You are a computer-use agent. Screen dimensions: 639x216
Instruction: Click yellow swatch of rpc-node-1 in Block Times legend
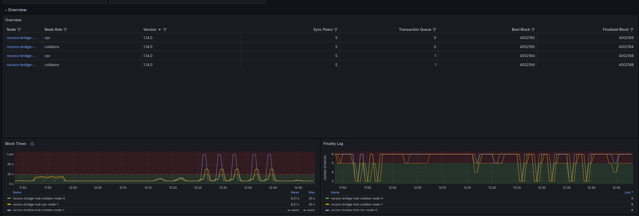coord(9,204)
